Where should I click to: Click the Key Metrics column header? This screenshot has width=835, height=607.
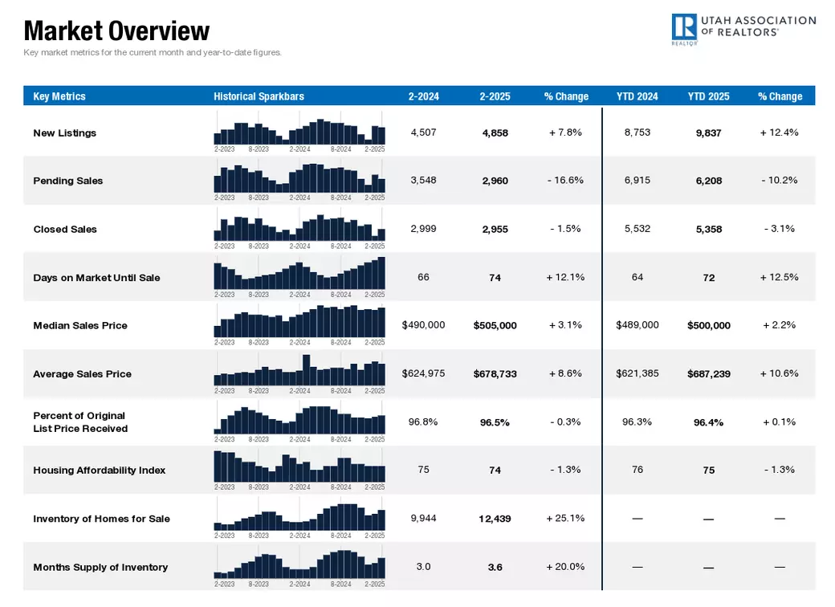[x=59, y=96]
